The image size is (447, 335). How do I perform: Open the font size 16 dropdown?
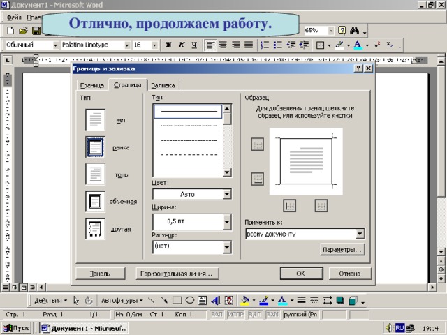click(154, 45)
